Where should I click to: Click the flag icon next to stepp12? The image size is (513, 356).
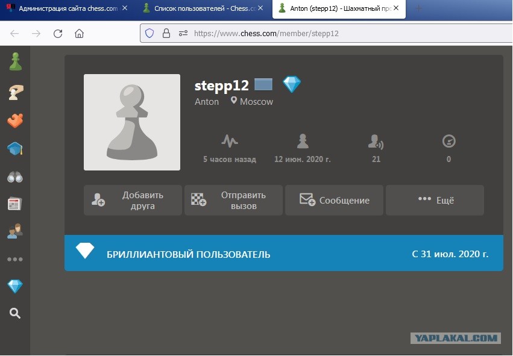click(263, 84)
